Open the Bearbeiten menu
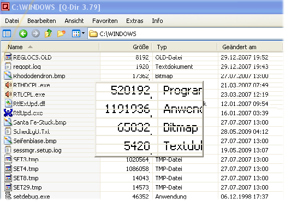285x201 pixels. [x=41, y=21]
